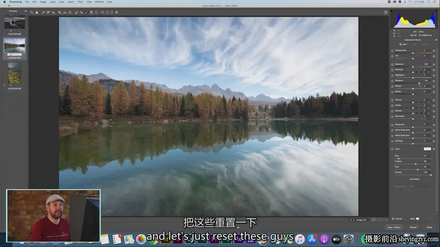Toggle before/after view Y button

click(x=374, y=220)
